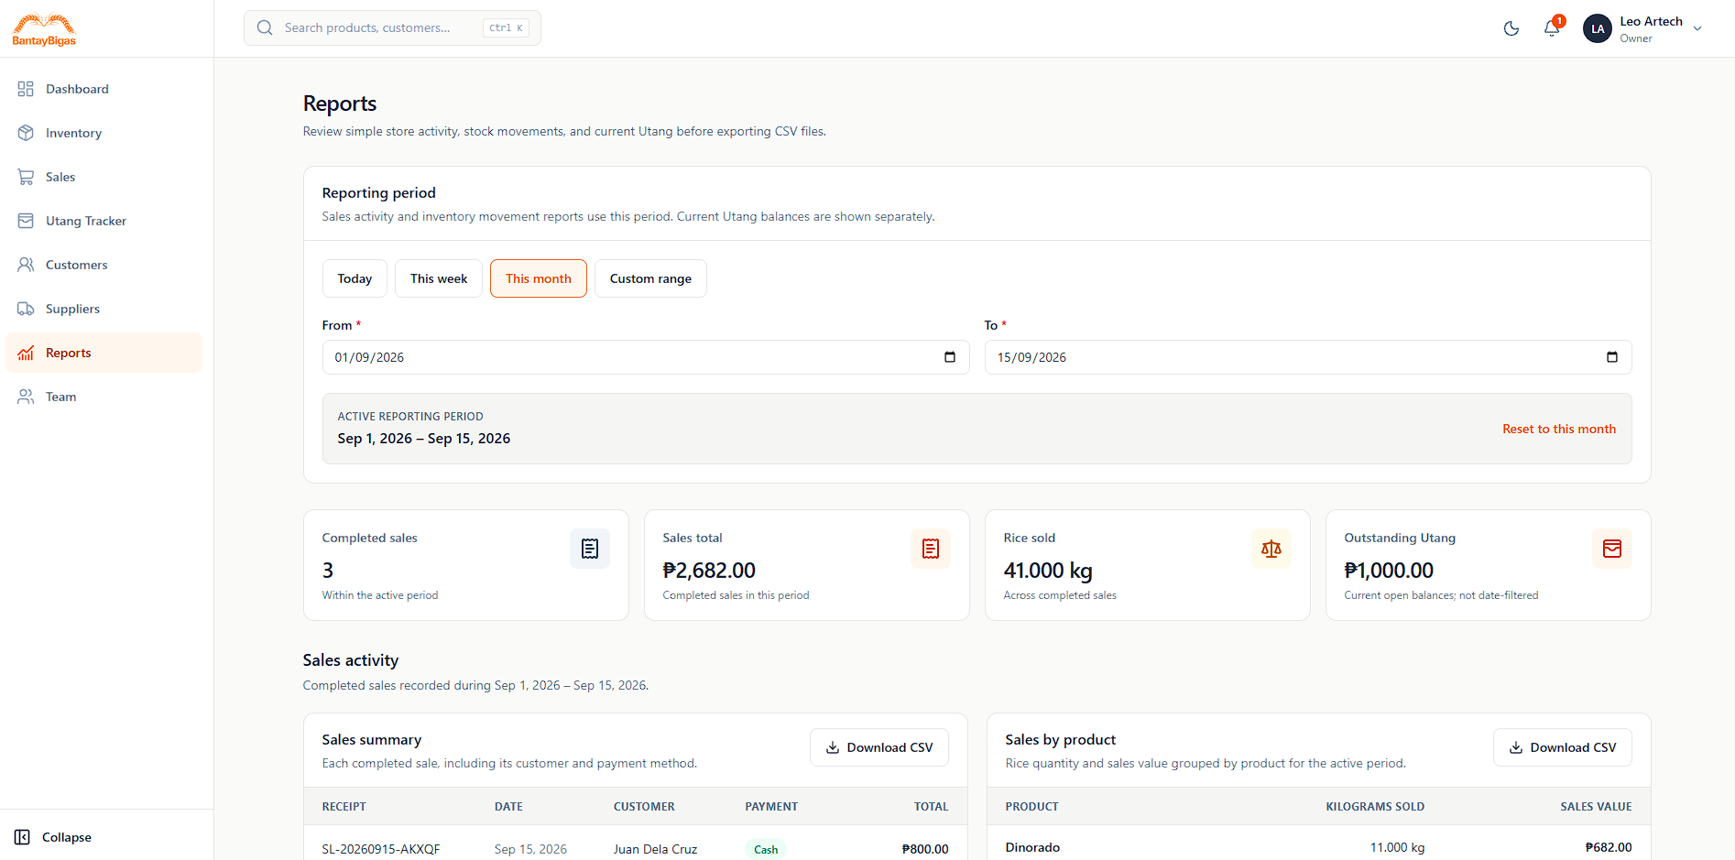Click the Cash payment badge
This screenshot has height=860, width=1735.
[766, 849]
